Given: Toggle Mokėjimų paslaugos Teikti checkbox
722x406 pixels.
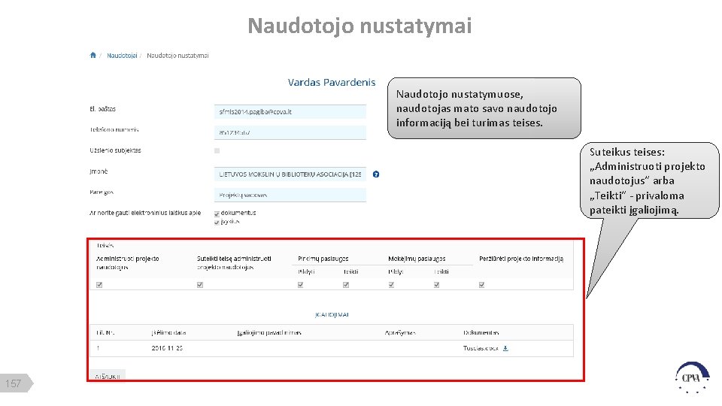Looking at the screenshot, I should [436, 285].
